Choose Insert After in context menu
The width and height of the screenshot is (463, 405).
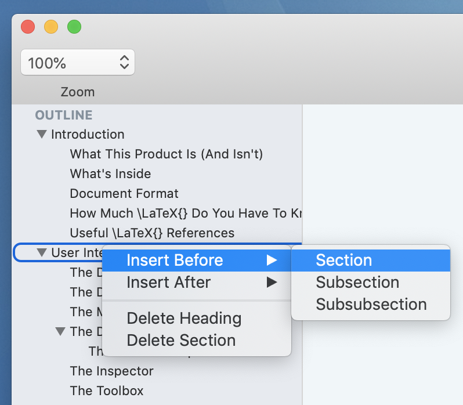[197, 282]
